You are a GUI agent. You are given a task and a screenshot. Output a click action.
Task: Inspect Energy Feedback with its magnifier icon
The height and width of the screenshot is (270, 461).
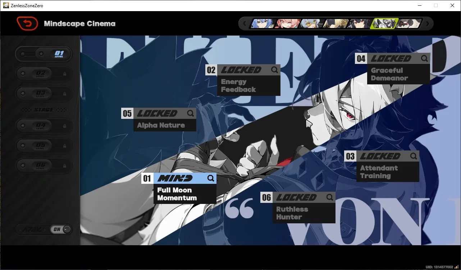click(275, 70)
